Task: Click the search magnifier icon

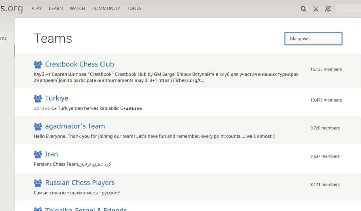Action: (x=303, y=9)
